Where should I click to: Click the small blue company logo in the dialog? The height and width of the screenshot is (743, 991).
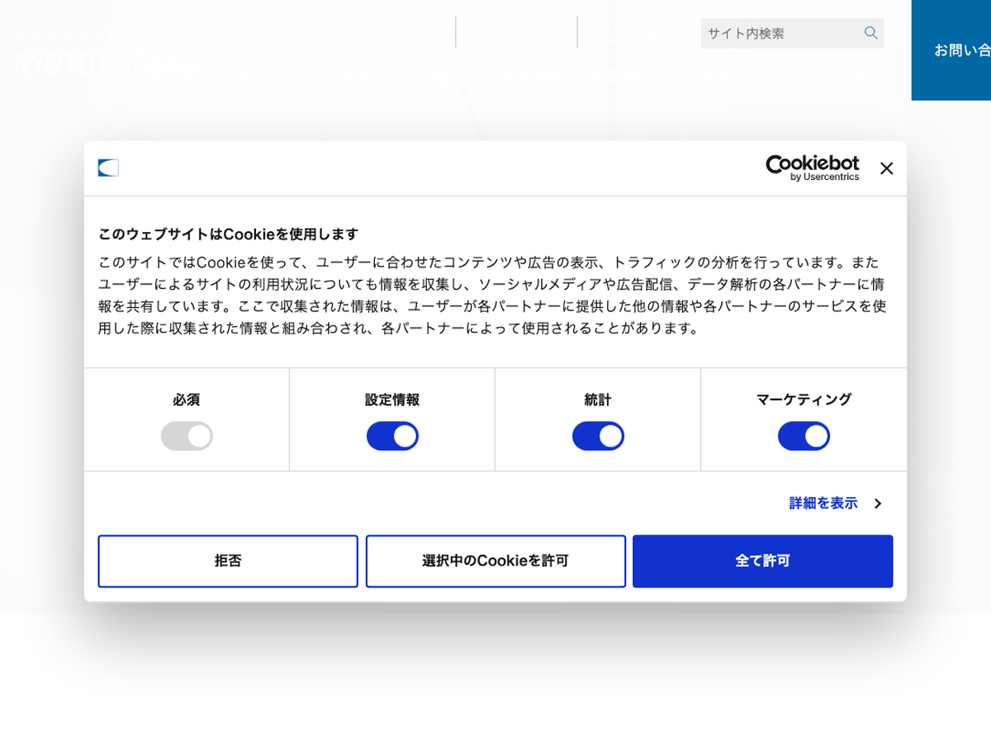coord(108,168)
